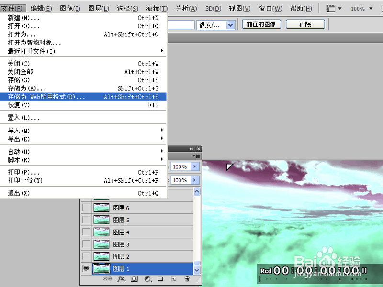383x287 pixels.
Task: Create new adjustment layer icon
Action: click(x=148, y=279)
